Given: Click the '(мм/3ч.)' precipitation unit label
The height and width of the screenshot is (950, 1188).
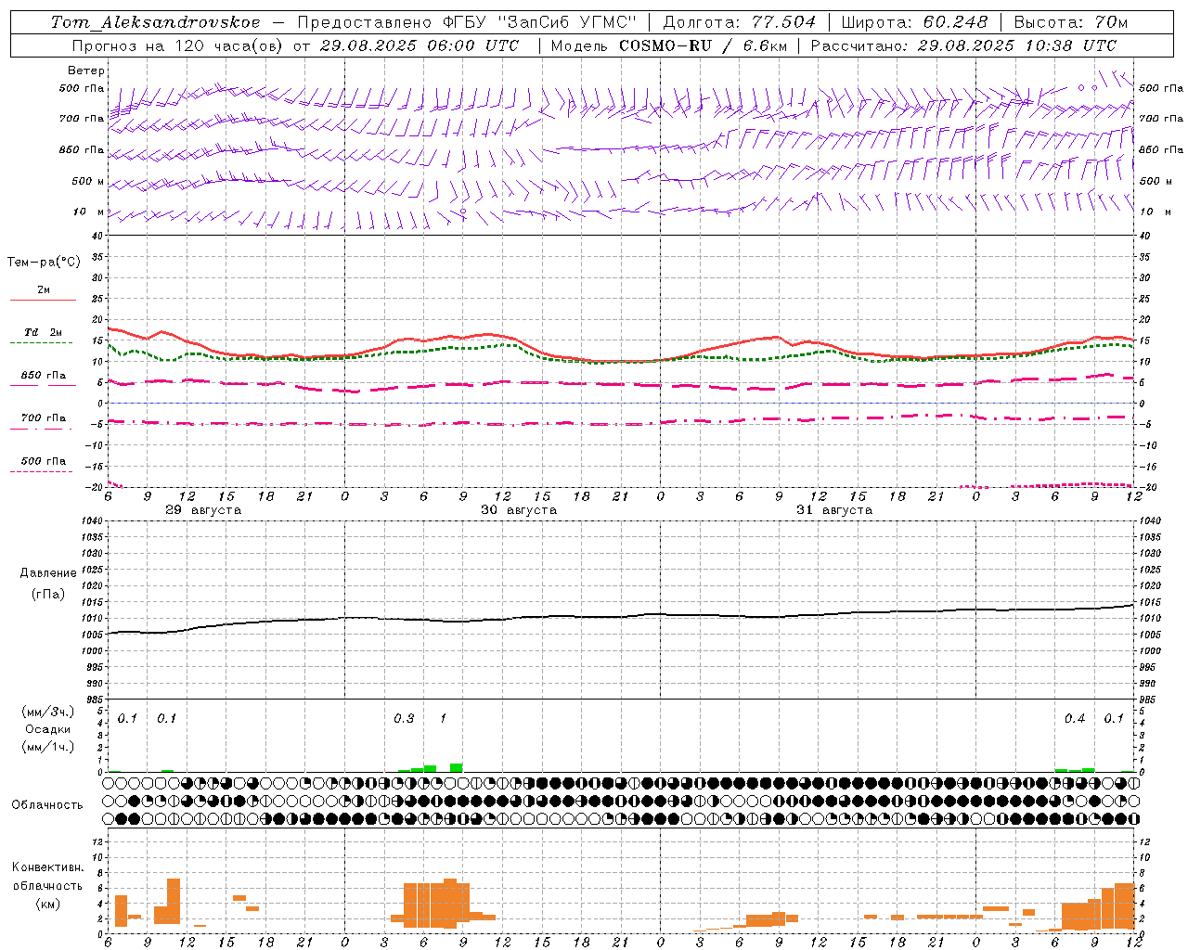Looking at the screenshot, I should pyautogui.click(x=48, y=712).
